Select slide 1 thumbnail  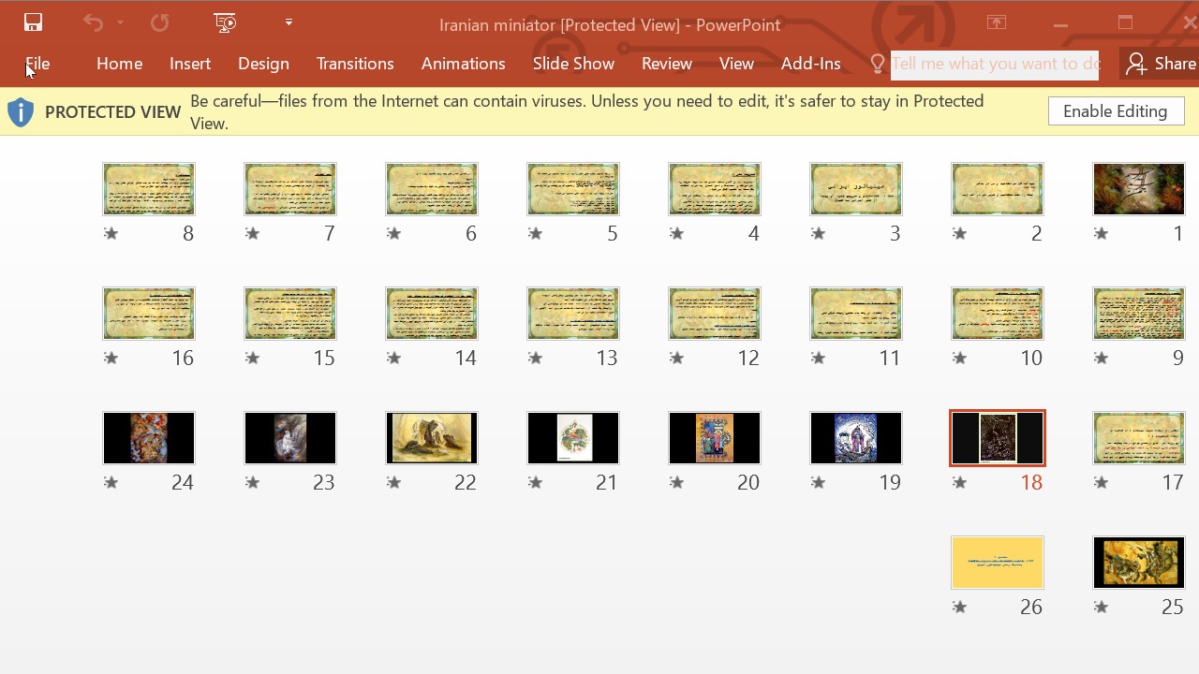1138,189
